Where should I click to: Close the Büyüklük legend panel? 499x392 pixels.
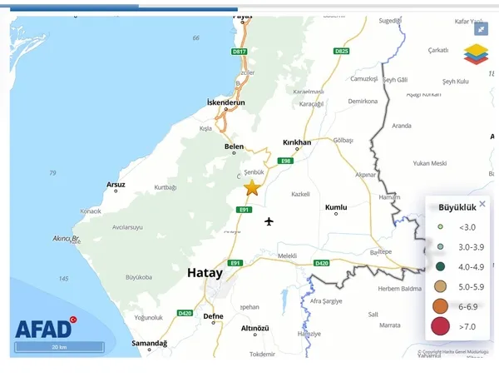482,204
